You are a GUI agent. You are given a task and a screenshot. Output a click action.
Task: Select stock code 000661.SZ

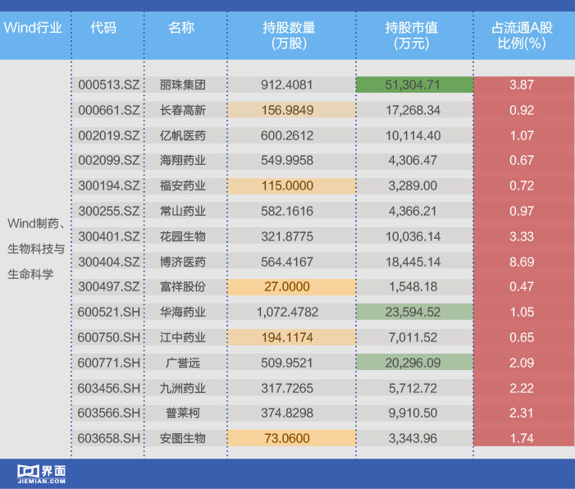coord(109,110)
